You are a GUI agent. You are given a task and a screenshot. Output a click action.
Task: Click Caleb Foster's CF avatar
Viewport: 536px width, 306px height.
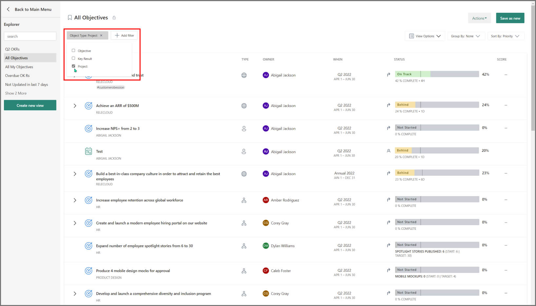click(266, 271)
